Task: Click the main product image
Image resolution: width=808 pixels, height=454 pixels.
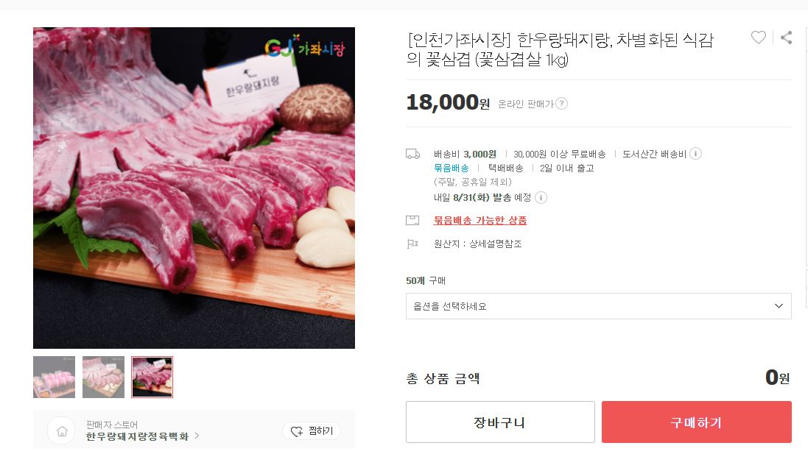Action: pyautogui.click(x=194, y=188)
